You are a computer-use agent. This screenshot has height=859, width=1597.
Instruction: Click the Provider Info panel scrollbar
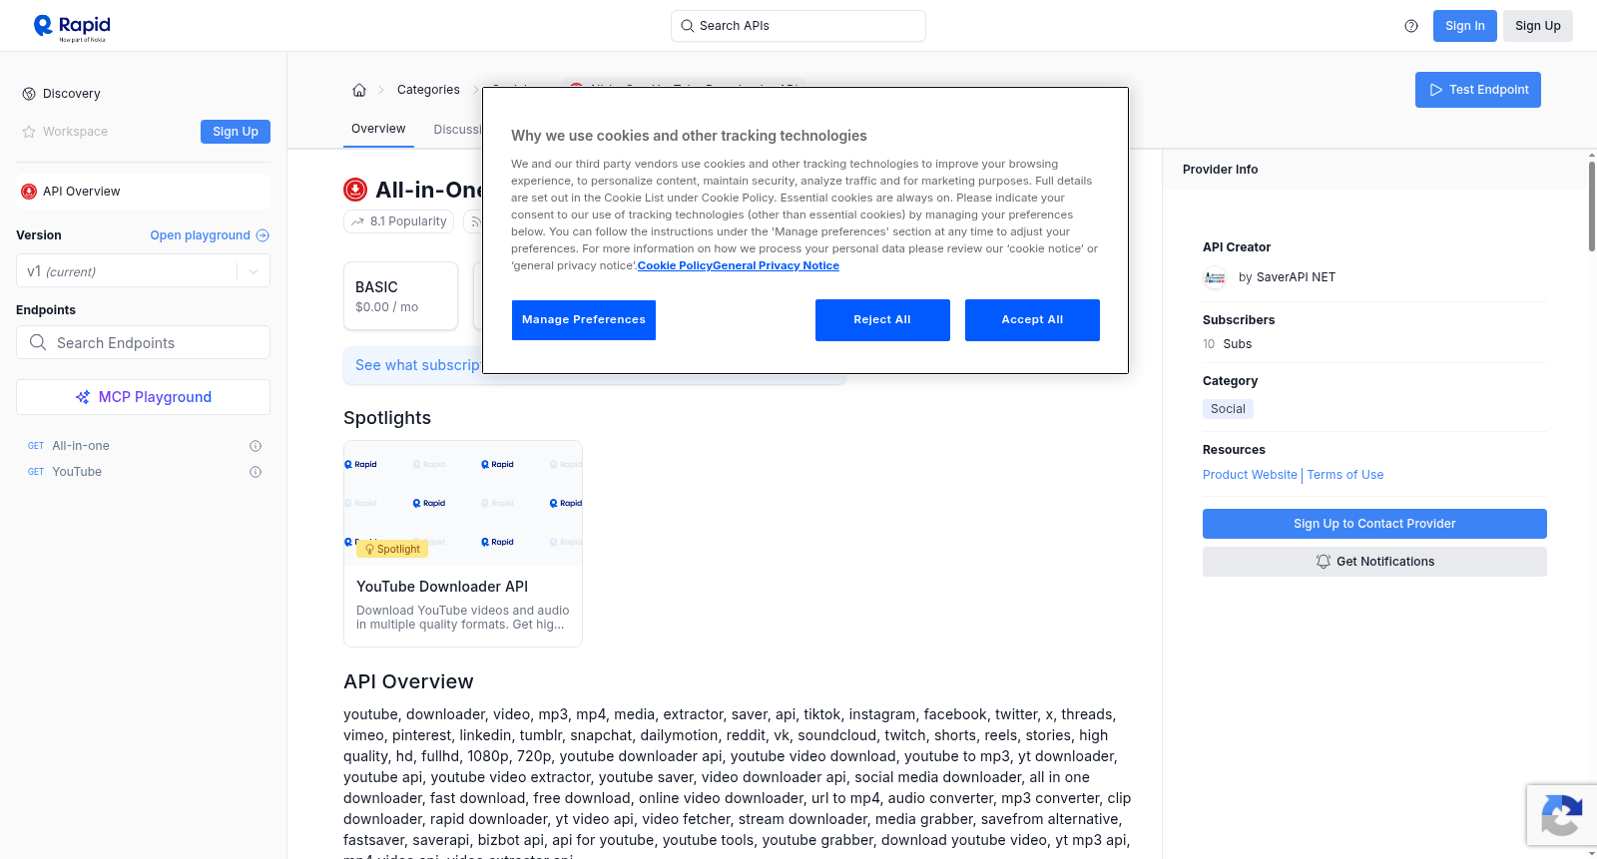(1591, 205)
